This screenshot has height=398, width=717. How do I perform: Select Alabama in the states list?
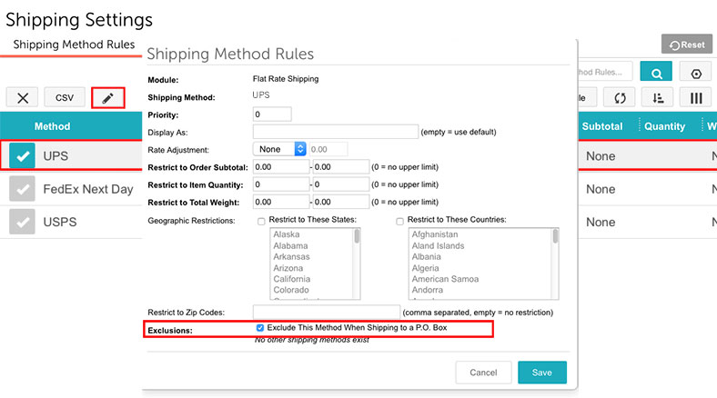[290, 245]
